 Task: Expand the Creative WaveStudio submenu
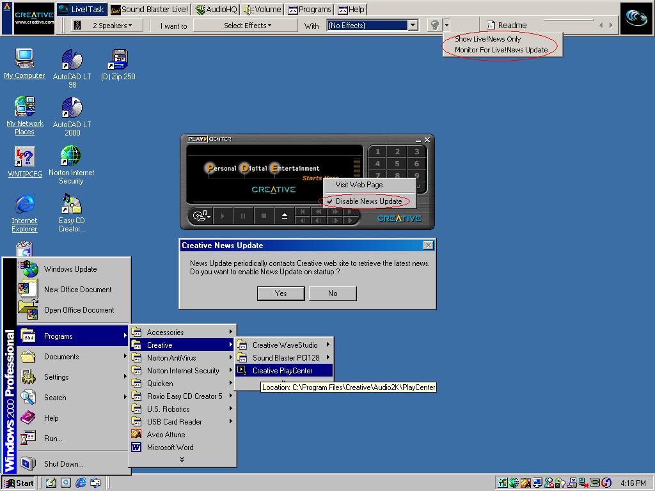(x=284, y=345)
